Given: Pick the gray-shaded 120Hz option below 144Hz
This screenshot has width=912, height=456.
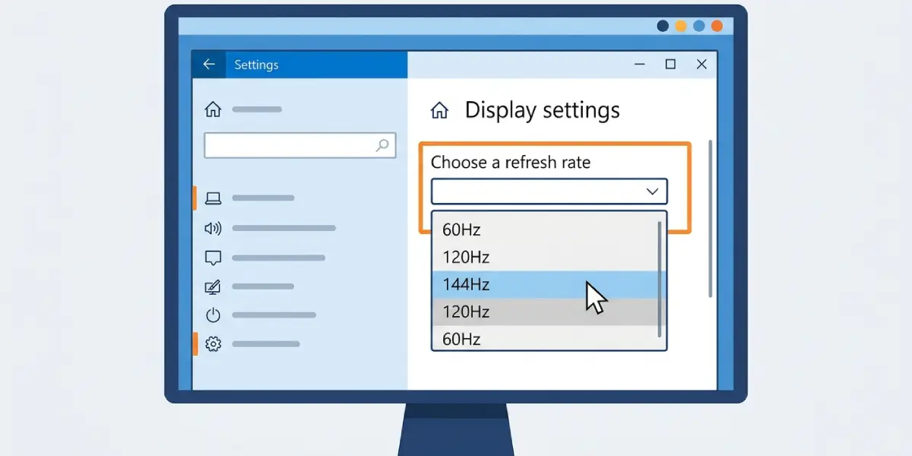Looking at the screenshot, I should coord(546,312).
